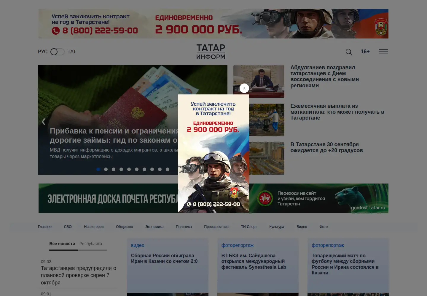Click the 09:03 news timestamp
The image size is (427, 296).
coord(46,262)
